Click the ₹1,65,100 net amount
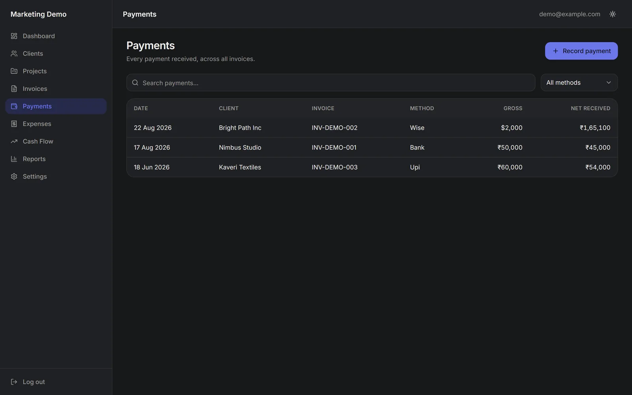The image size is (632, 395). (x=595, y=128)
